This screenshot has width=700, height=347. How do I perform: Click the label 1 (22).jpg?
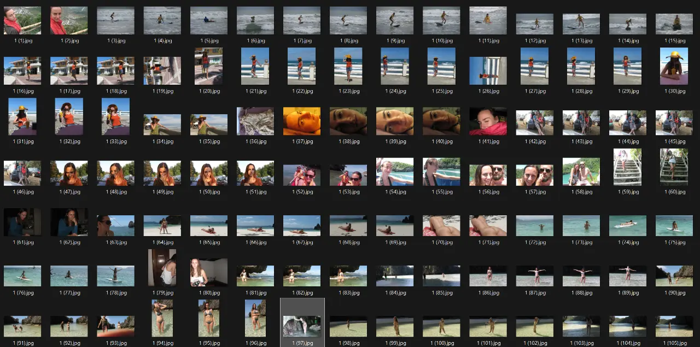point(302,91)
